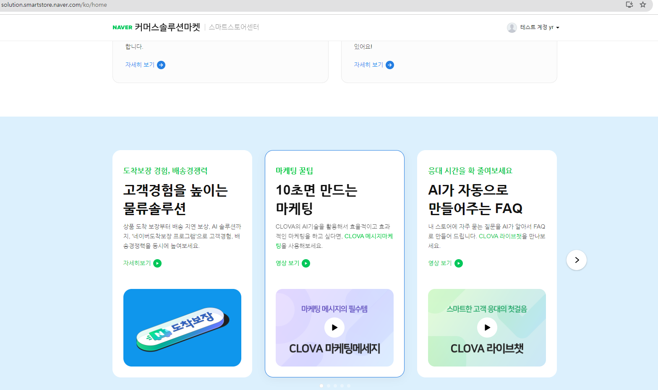Viewport: 658px width, 390px height.
Task: Select the fourth carousel pagination dot
Action: tap(342, 386)
